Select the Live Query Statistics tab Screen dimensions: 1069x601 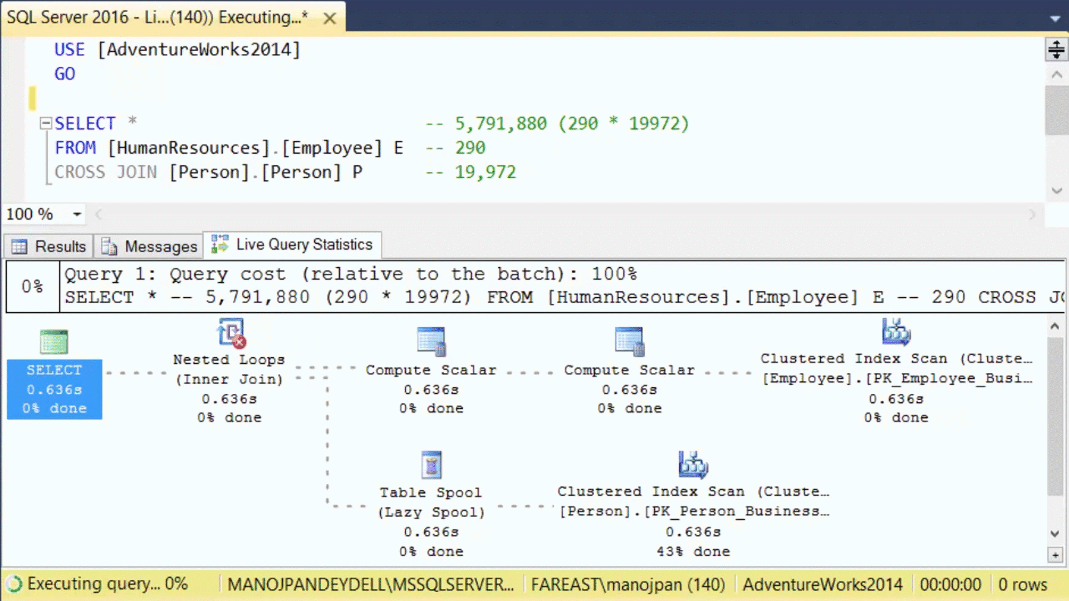coord(292,245)
